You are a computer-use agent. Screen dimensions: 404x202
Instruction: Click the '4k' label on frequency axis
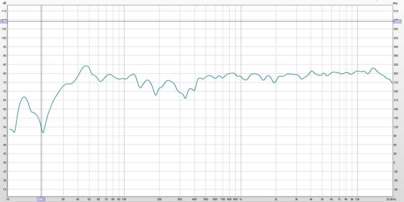point(311,199)
